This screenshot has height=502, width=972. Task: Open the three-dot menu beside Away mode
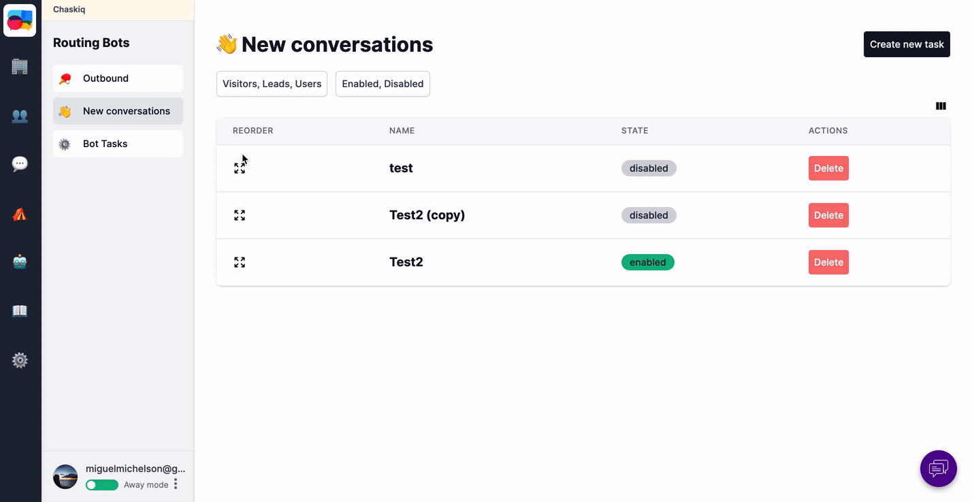click(x=176, y=484)
